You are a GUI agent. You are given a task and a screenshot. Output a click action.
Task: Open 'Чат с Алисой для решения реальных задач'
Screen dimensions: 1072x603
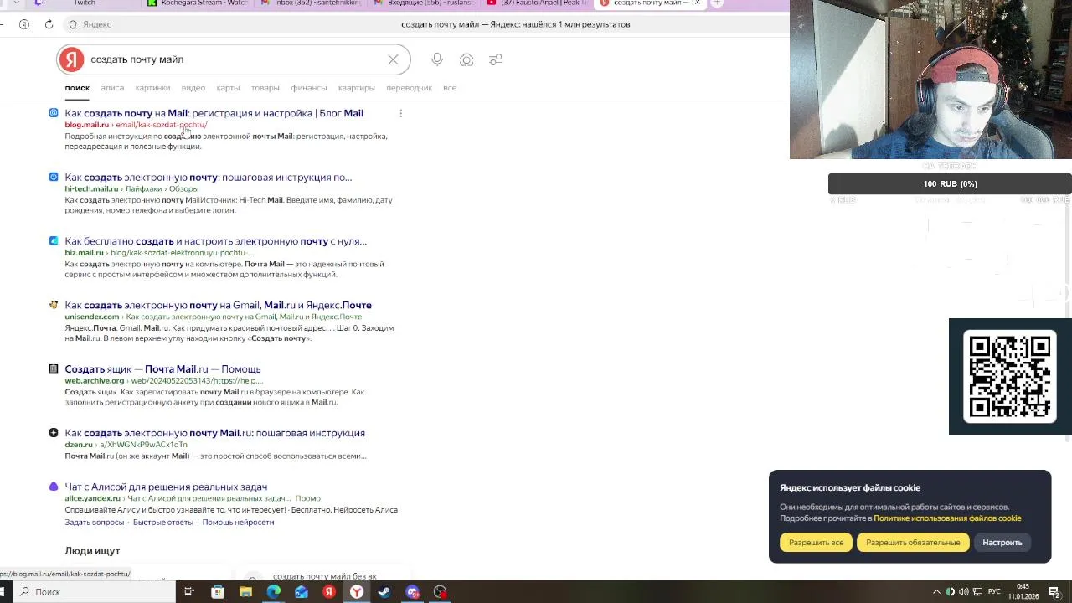166,487
